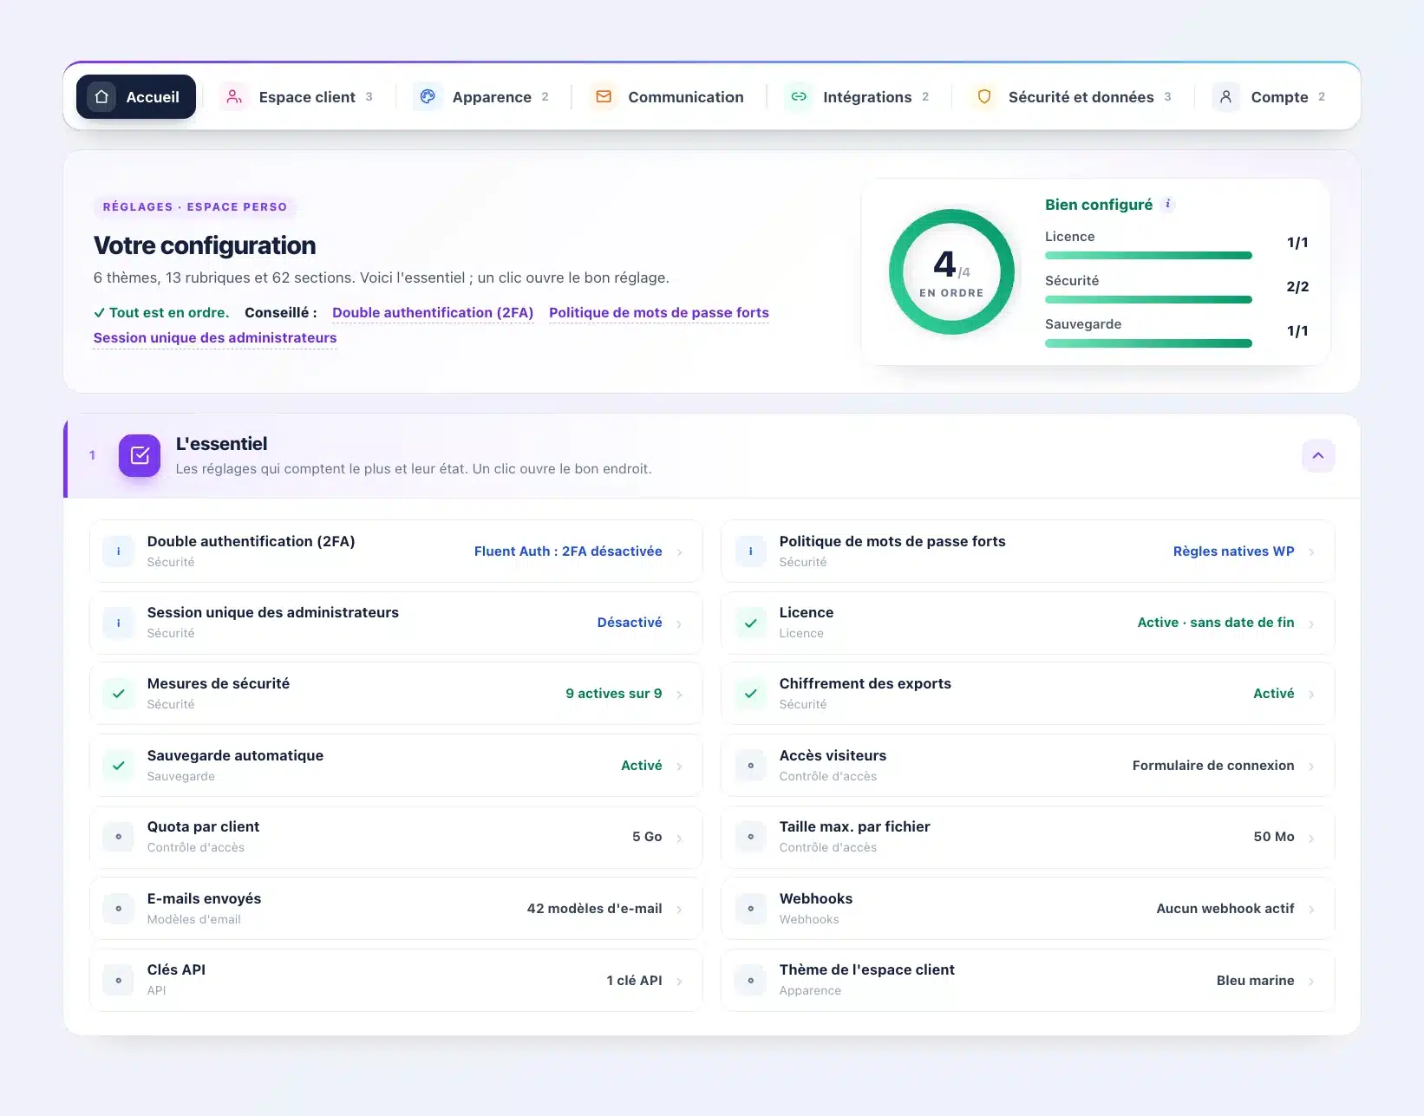Open chevron of Thème de l'espace client row

pos(1311,982)
